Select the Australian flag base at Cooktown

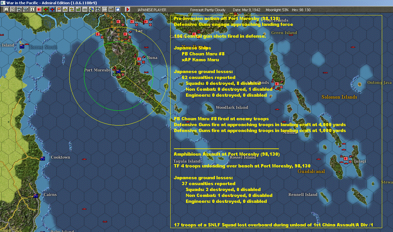tap(43, 158)
